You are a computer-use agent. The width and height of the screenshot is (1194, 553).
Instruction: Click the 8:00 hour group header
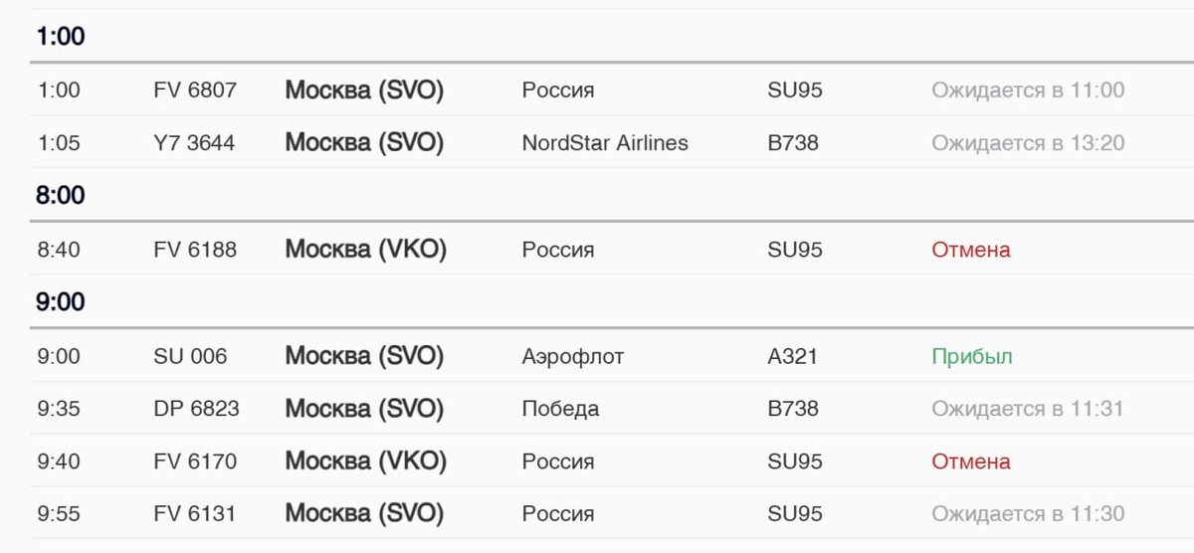tap(61, 195)
